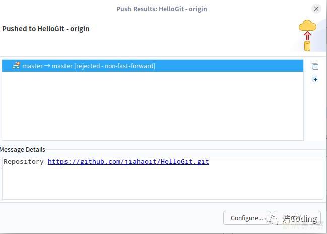Viewport: 327px width, 234px height.
Task: Collapse all push result entries
Action: coord(315,67)
